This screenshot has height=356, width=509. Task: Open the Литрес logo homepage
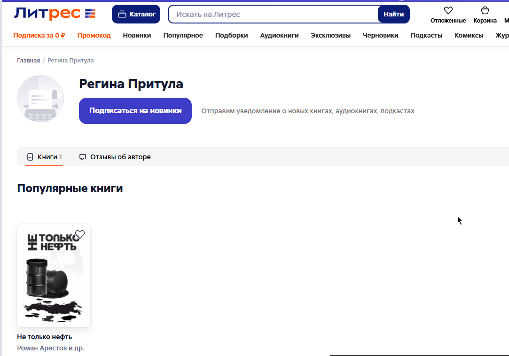click(55, 14)
